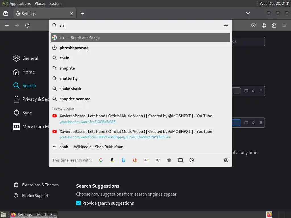291x218 pixels.
Task: Open Wikipedia Shah Rukh Khan suggestion
Action: pyautogui.click(x=140, y=147)
